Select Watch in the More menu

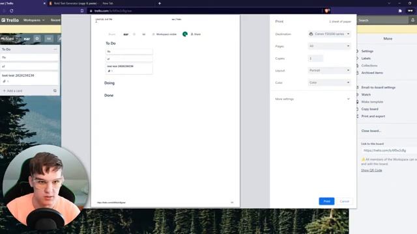tap(366, 95)
